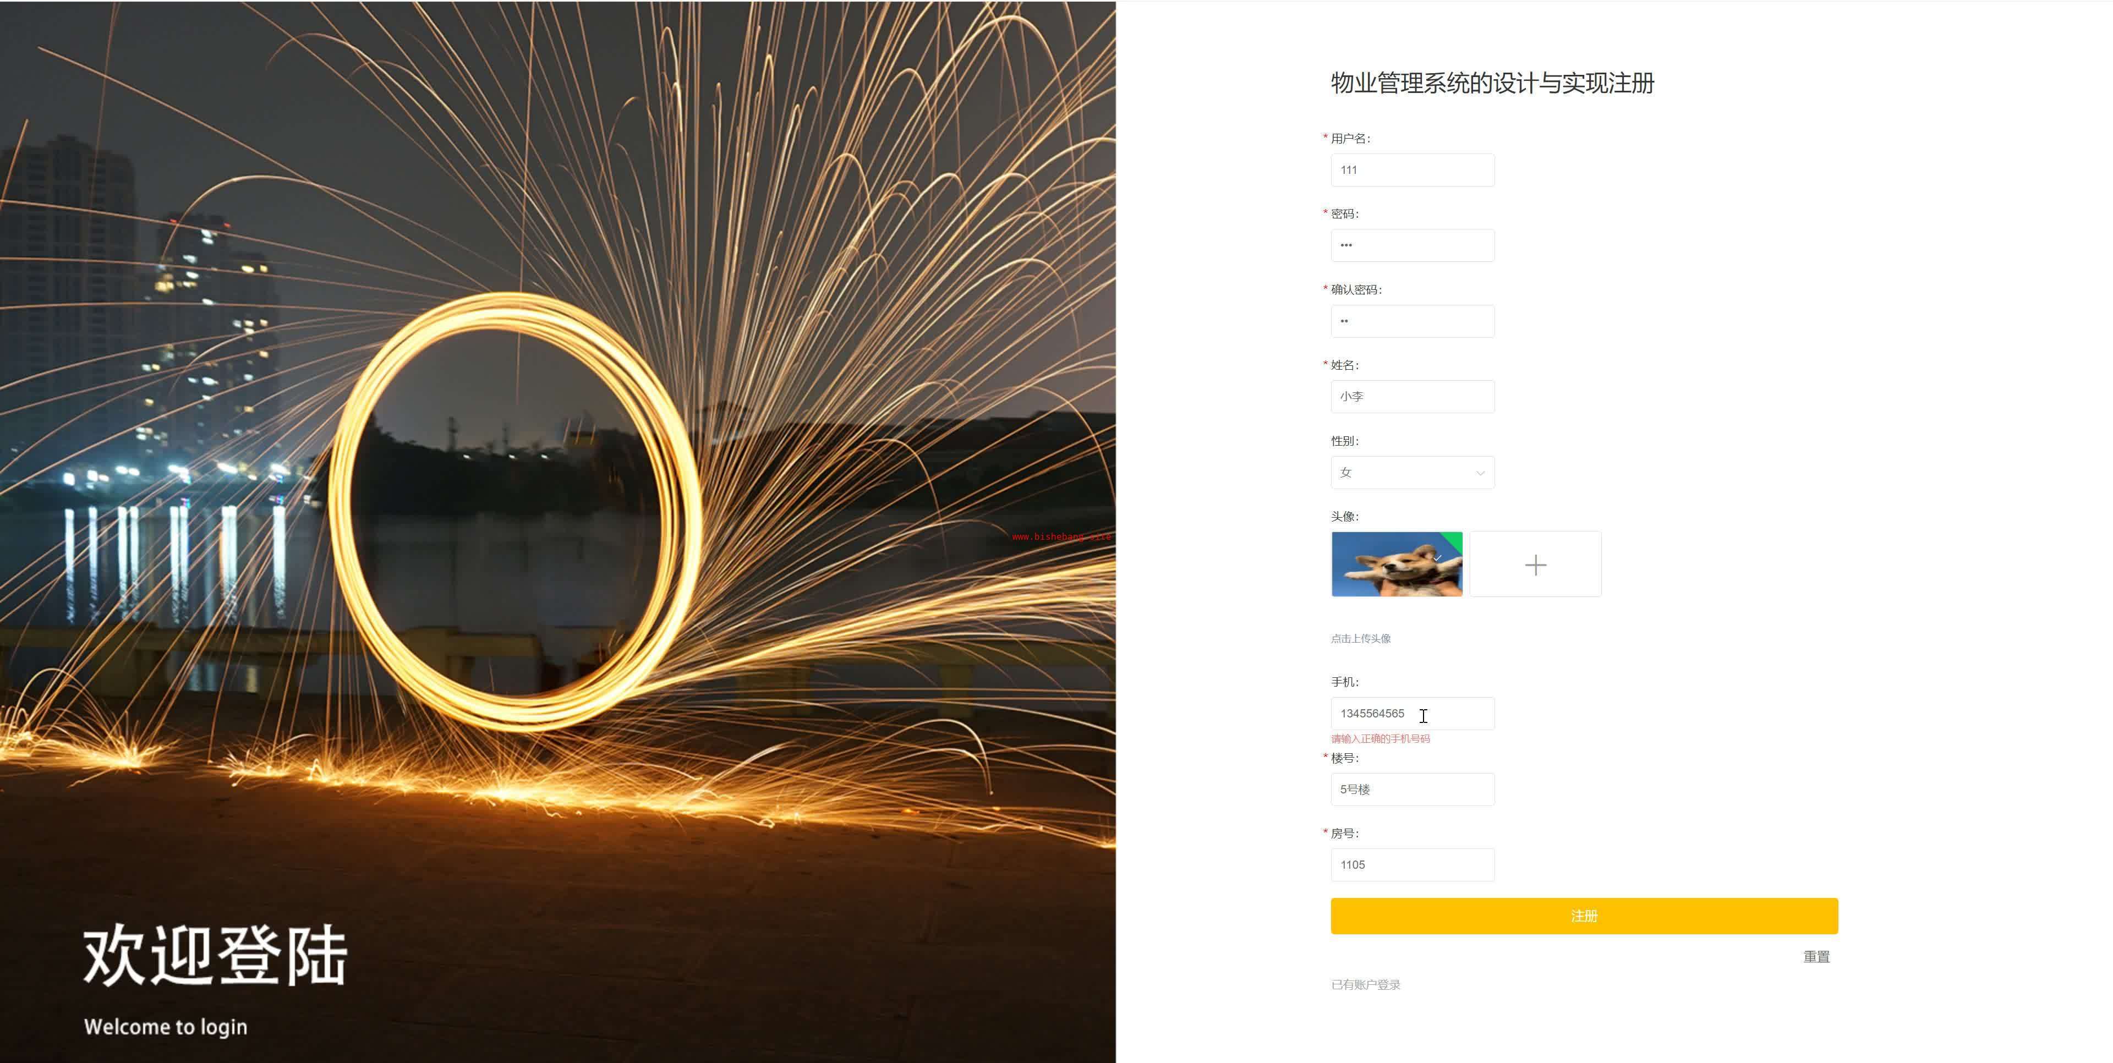Open the gender select showing 女
2113x1063 pixels.
1411,473
